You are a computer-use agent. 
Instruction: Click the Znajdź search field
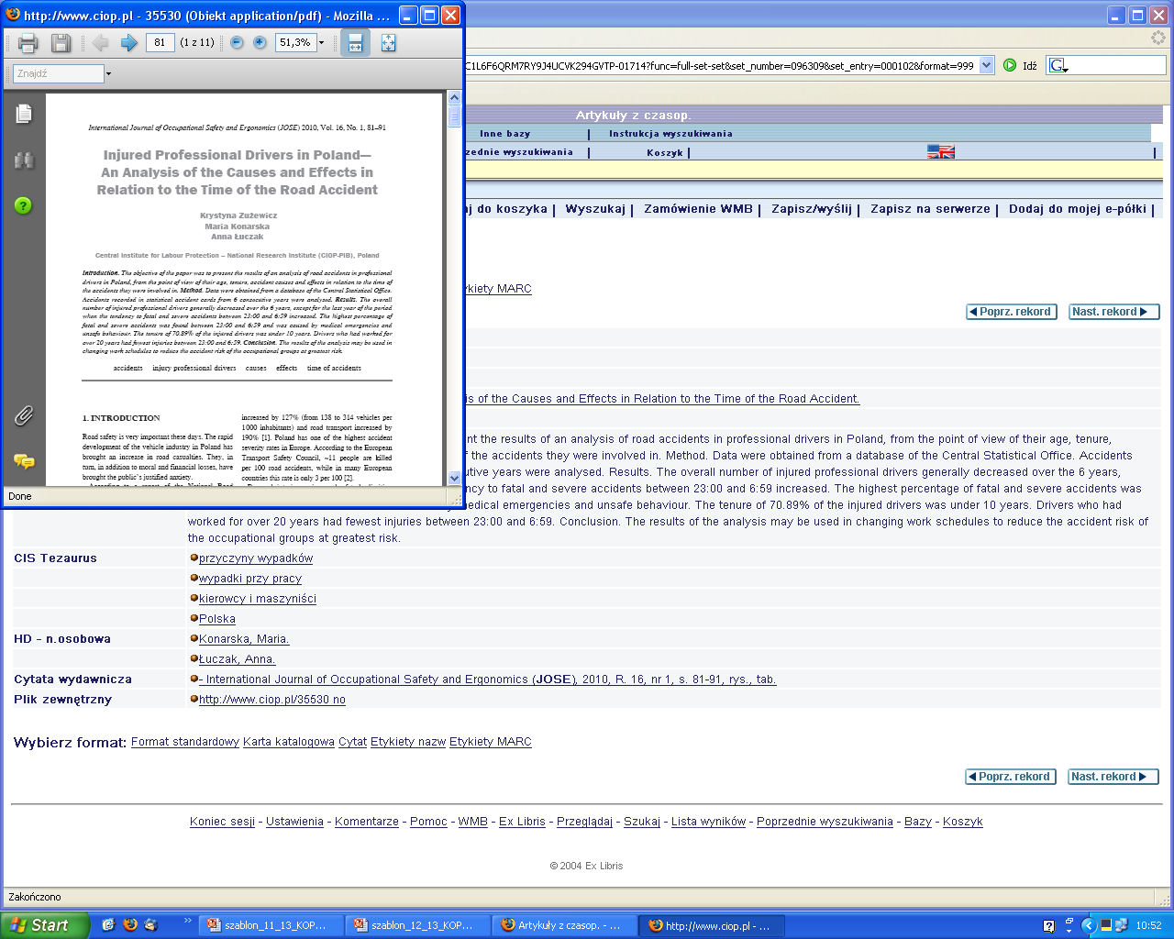(x=58, y=73)
